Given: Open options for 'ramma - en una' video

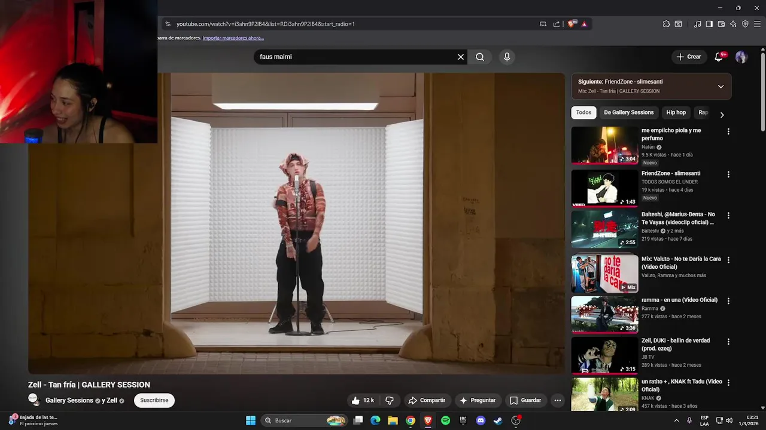Looking at the screenshot, I should 728,301.
